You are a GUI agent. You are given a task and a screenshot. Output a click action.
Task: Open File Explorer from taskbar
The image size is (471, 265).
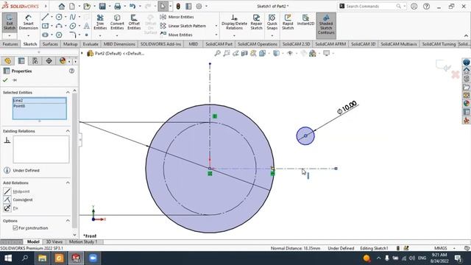coord(42,258)
